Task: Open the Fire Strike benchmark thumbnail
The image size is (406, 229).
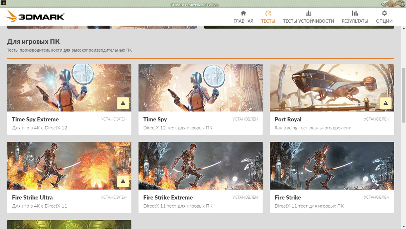Action: coord(332,166)
